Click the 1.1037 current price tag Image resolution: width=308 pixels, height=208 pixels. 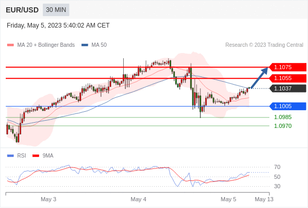coord(288,88)
